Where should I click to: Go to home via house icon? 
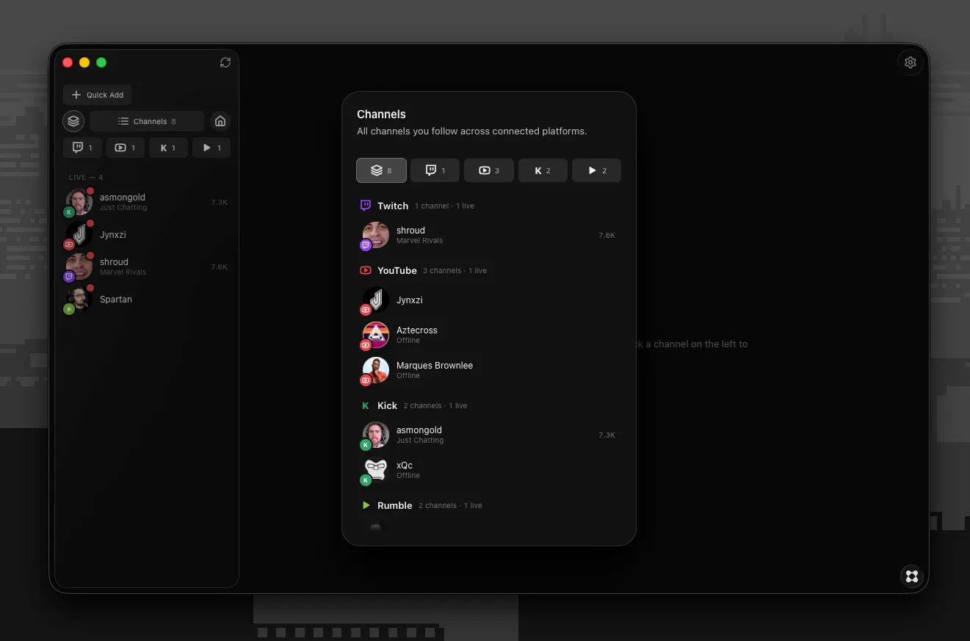pos(220,121)
